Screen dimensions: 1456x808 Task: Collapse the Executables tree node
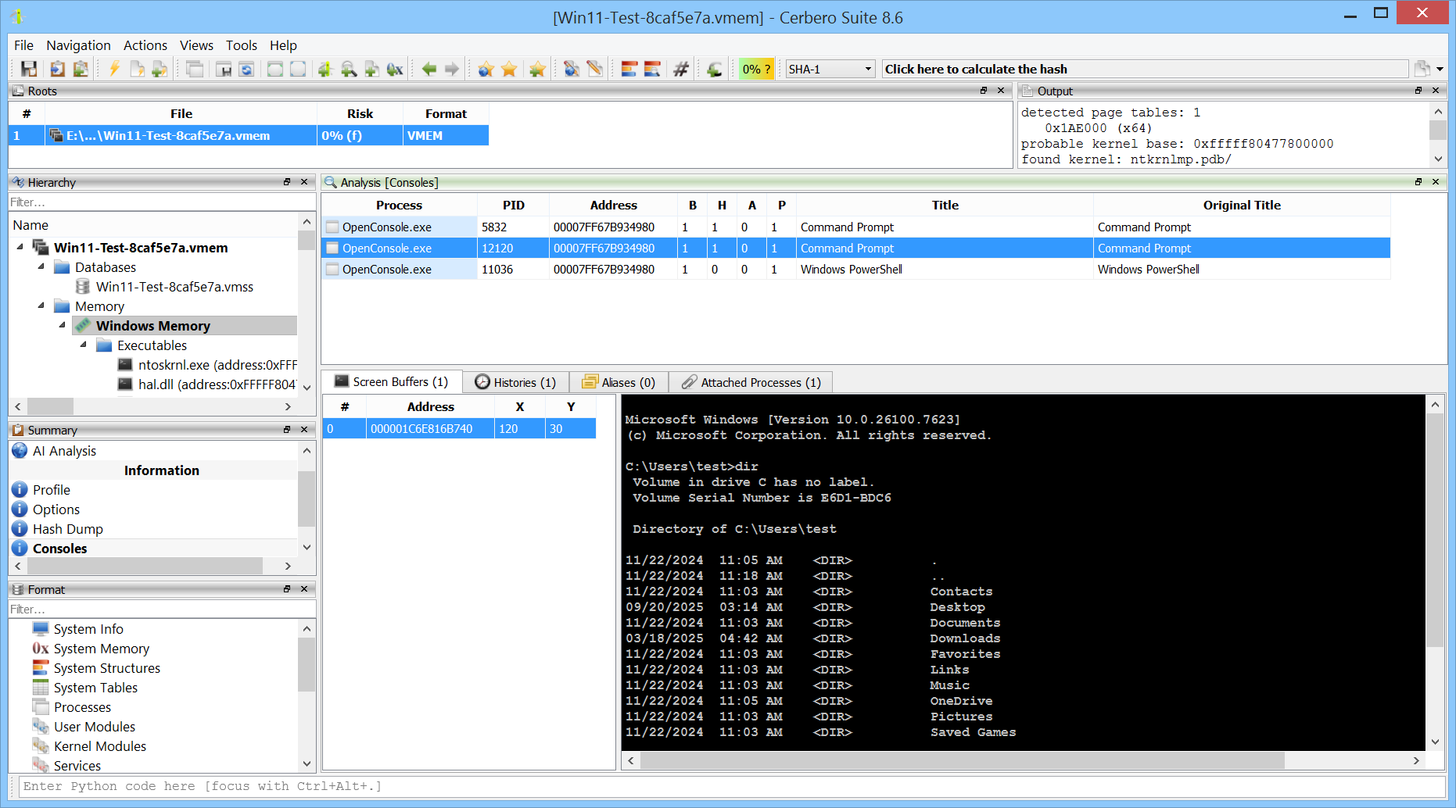84,345
